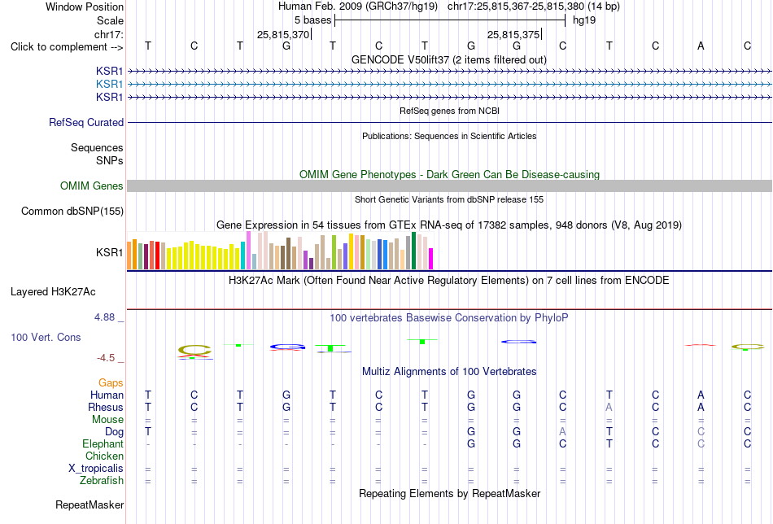This screenshot has height=524, width=773.
Task: Click the 'Click to complement -->' label
Action: [67, 47]
